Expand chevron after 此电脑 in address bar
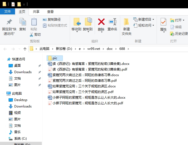Screen dimensions: 188x145 pyautogui.click(x=53, y=49)
